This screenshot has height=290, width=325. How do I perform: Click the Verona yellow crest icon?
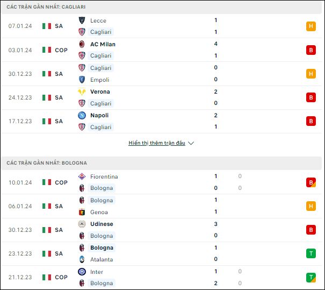(82, 91)
